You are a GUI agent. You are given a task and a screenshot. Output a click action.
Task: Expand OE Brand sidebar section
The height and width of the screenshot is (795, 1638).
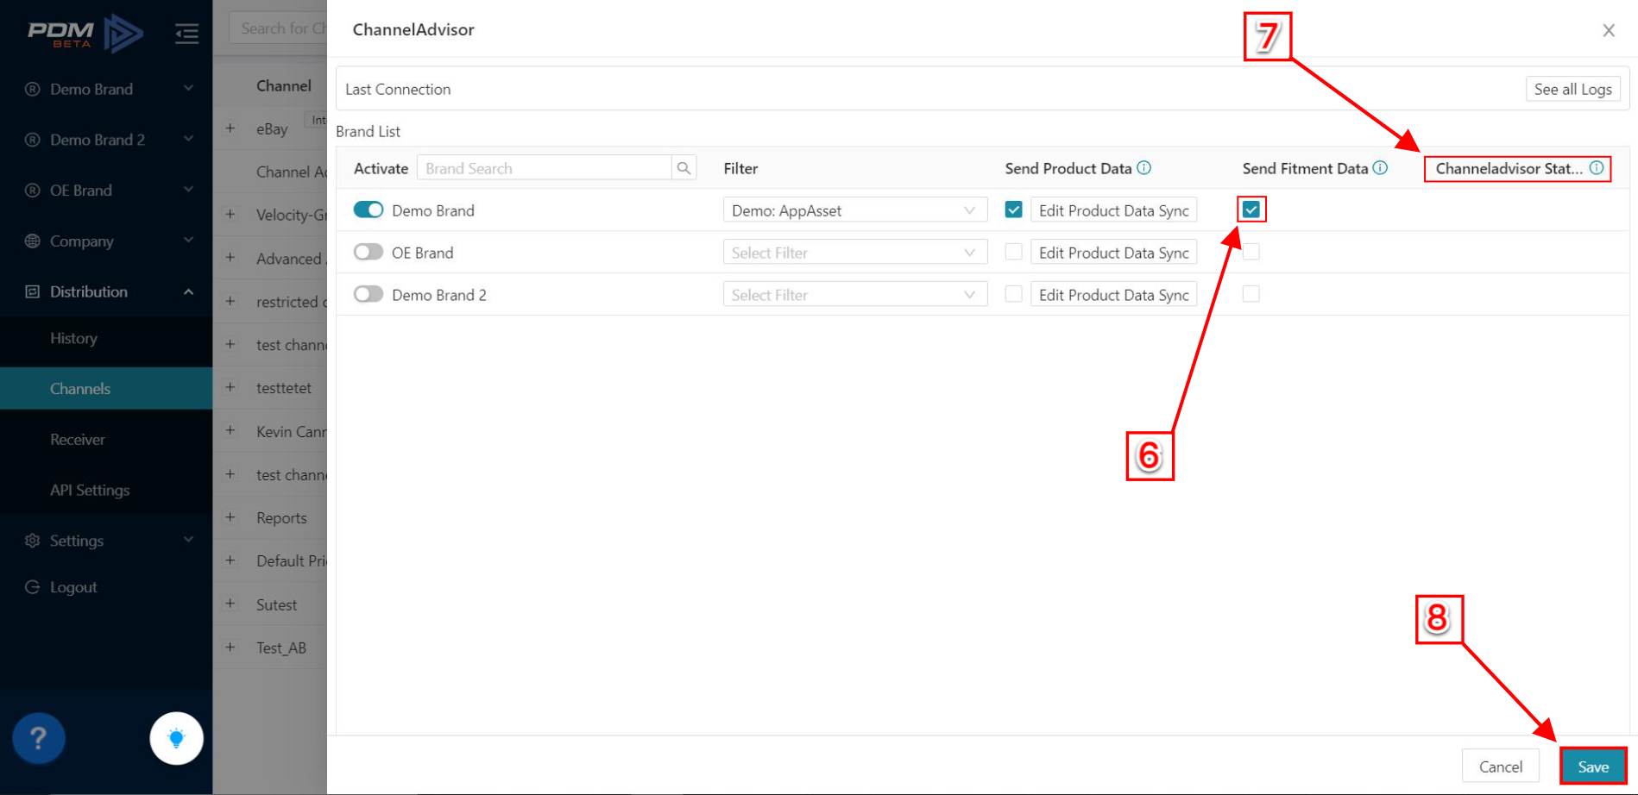click(x=106, y=191)
